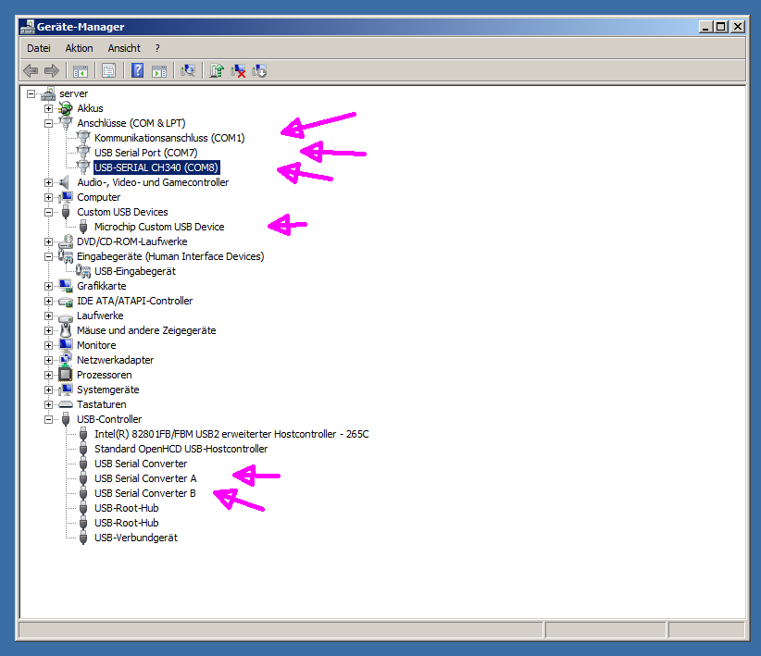Viewport: 761px width, 656px height.
Task: Expand the Netzwerkadapter category
Action: pyautogui.click(x=48, y=361)
